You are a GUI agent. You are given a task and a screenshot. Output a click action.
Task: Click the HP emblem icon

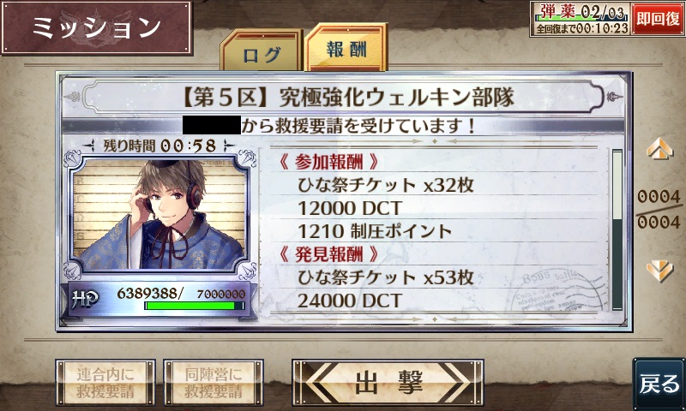(85, 300)
